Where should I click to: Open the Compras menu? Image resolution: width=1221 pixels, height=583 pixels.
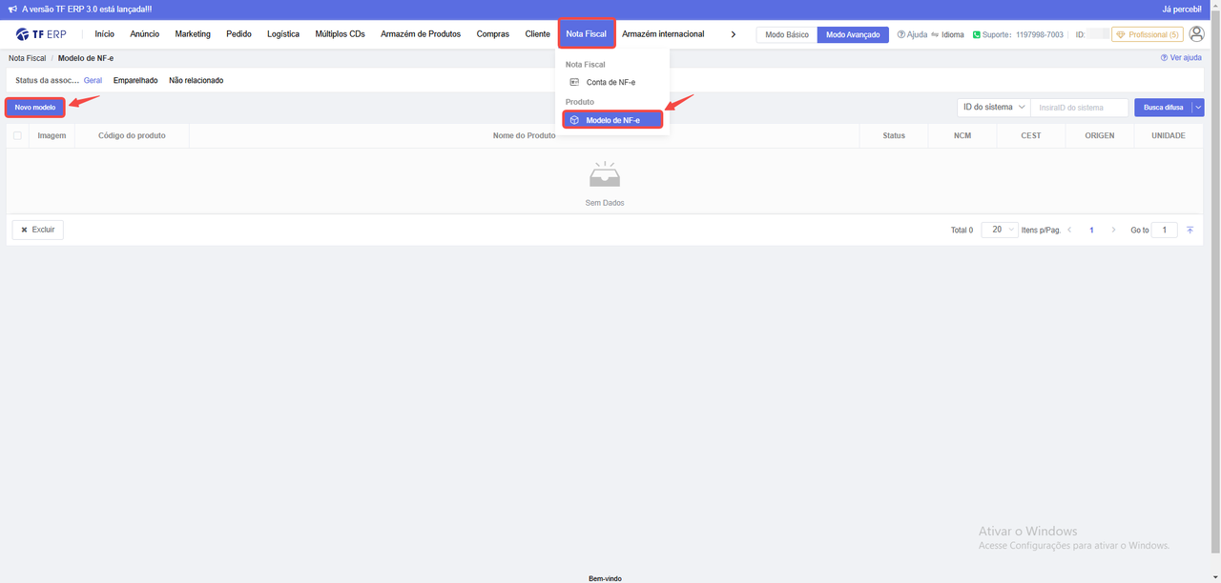point(493,34)
